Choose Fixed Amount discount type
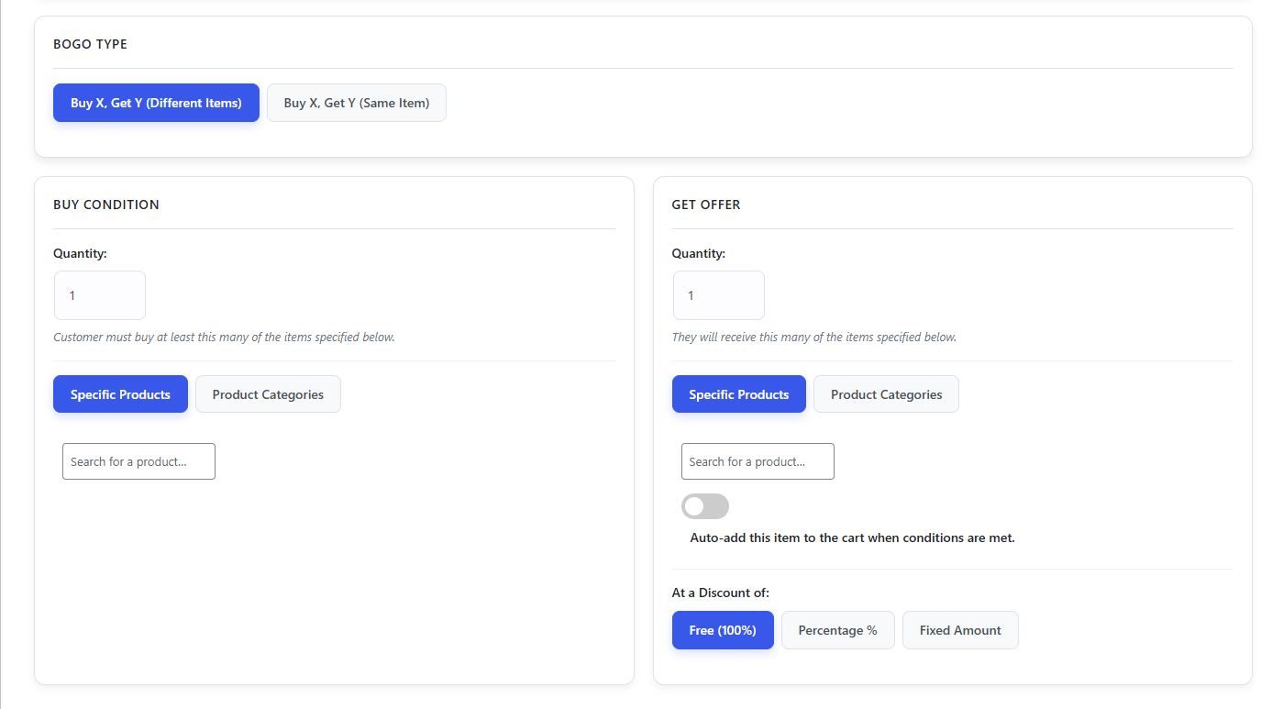This screenshot has height=709, width=1283. click(960, 630)
